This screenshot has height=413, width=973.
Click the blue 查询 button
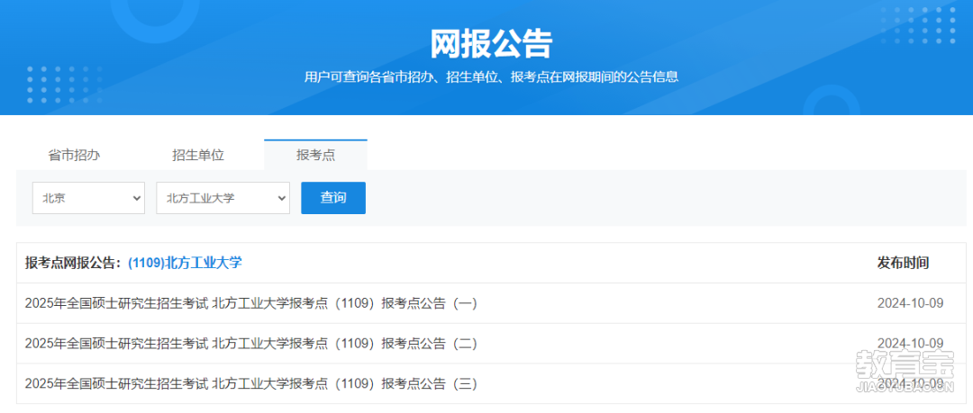[x=333, y=198]
